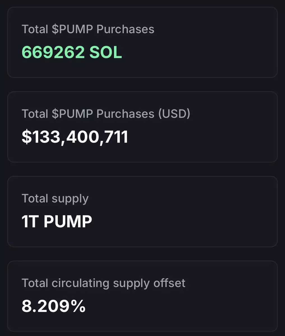The image size is (285, 336).
Task: Select the Total circulating supply offset label
Action: [103, 283]
